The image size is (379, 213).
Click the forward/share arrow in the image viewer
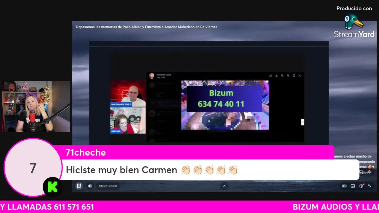(x=271, y=76)
